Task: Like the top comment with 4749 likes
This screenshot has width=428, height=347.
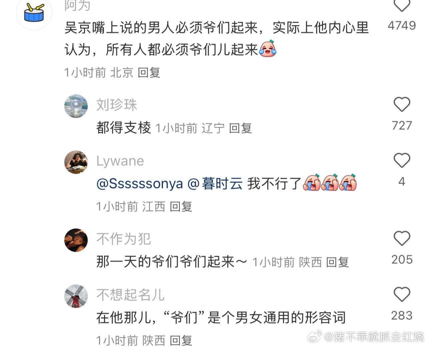Action: coord(402,6)
